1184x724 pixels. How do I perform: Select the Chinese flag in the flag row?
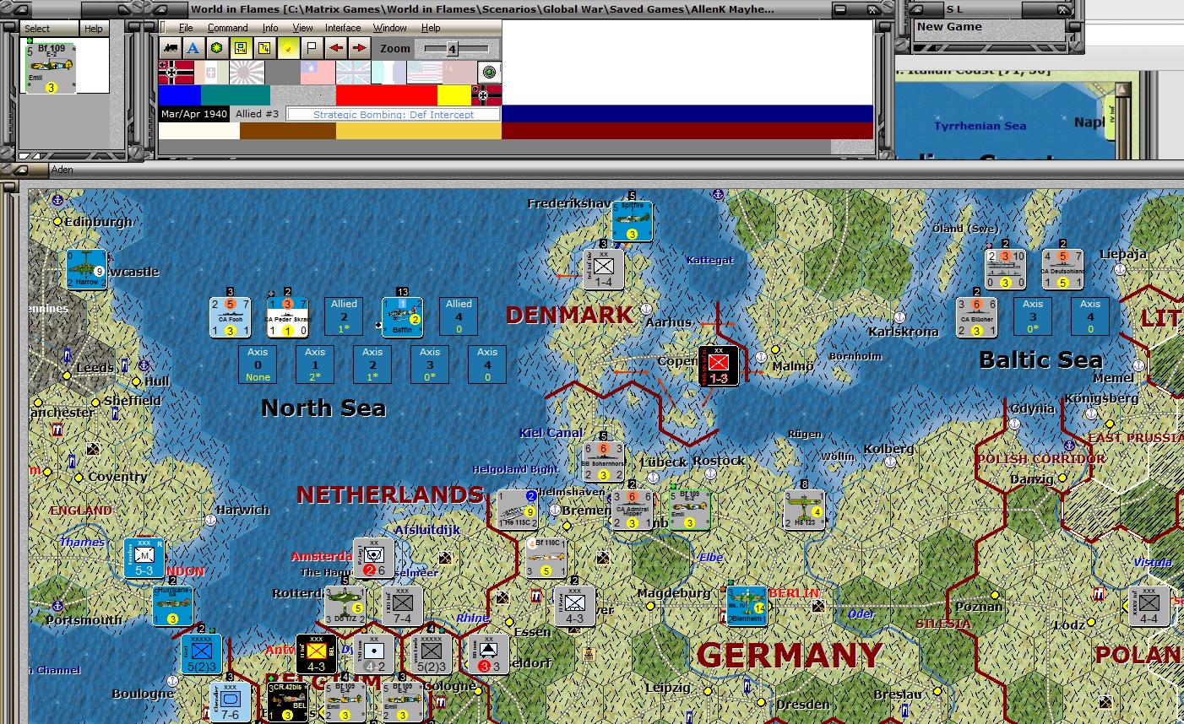point(318,73)
